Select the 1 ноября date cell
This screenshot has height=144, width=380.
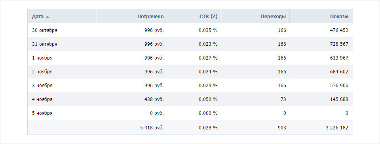[42, 58]
